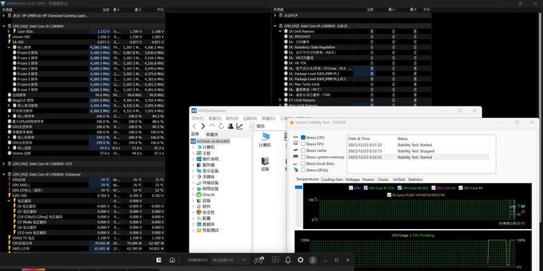Switch to the Unified tab
This screenshot has width=543, height=271.
point(398,180)
